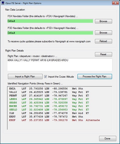The height and width of the screenshot is (144, 120).
Task: Reset the flight plan details
Action: point(103,54)
